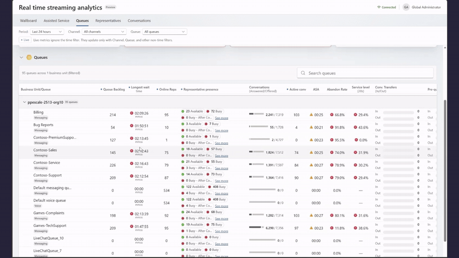Click the Voice tag under Default voice queue
This screenshot has height=258, width=459.
(38, 205)
